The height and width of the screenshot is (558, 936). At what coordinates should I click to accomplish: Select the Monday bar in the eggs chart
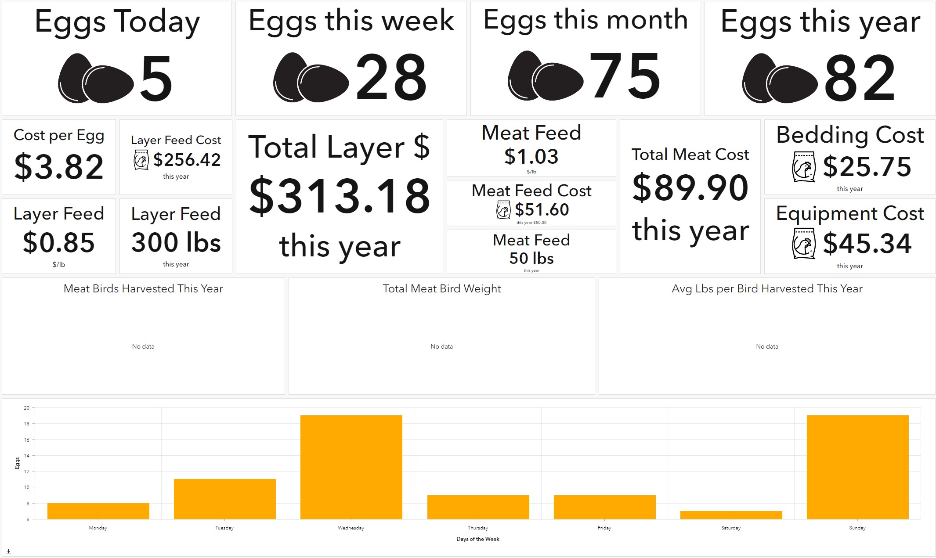[x=98, y=511]
